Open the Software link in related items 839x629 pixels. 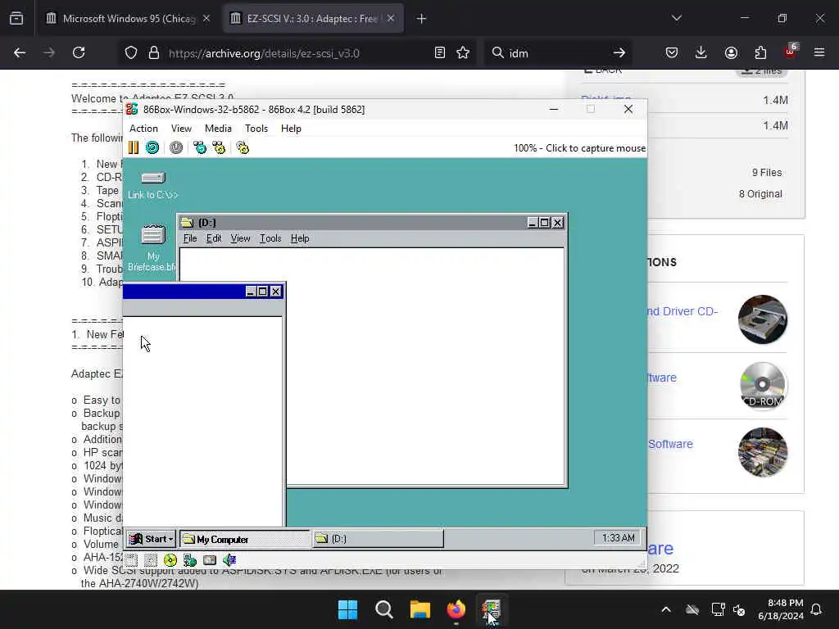[x=670, y=444]
